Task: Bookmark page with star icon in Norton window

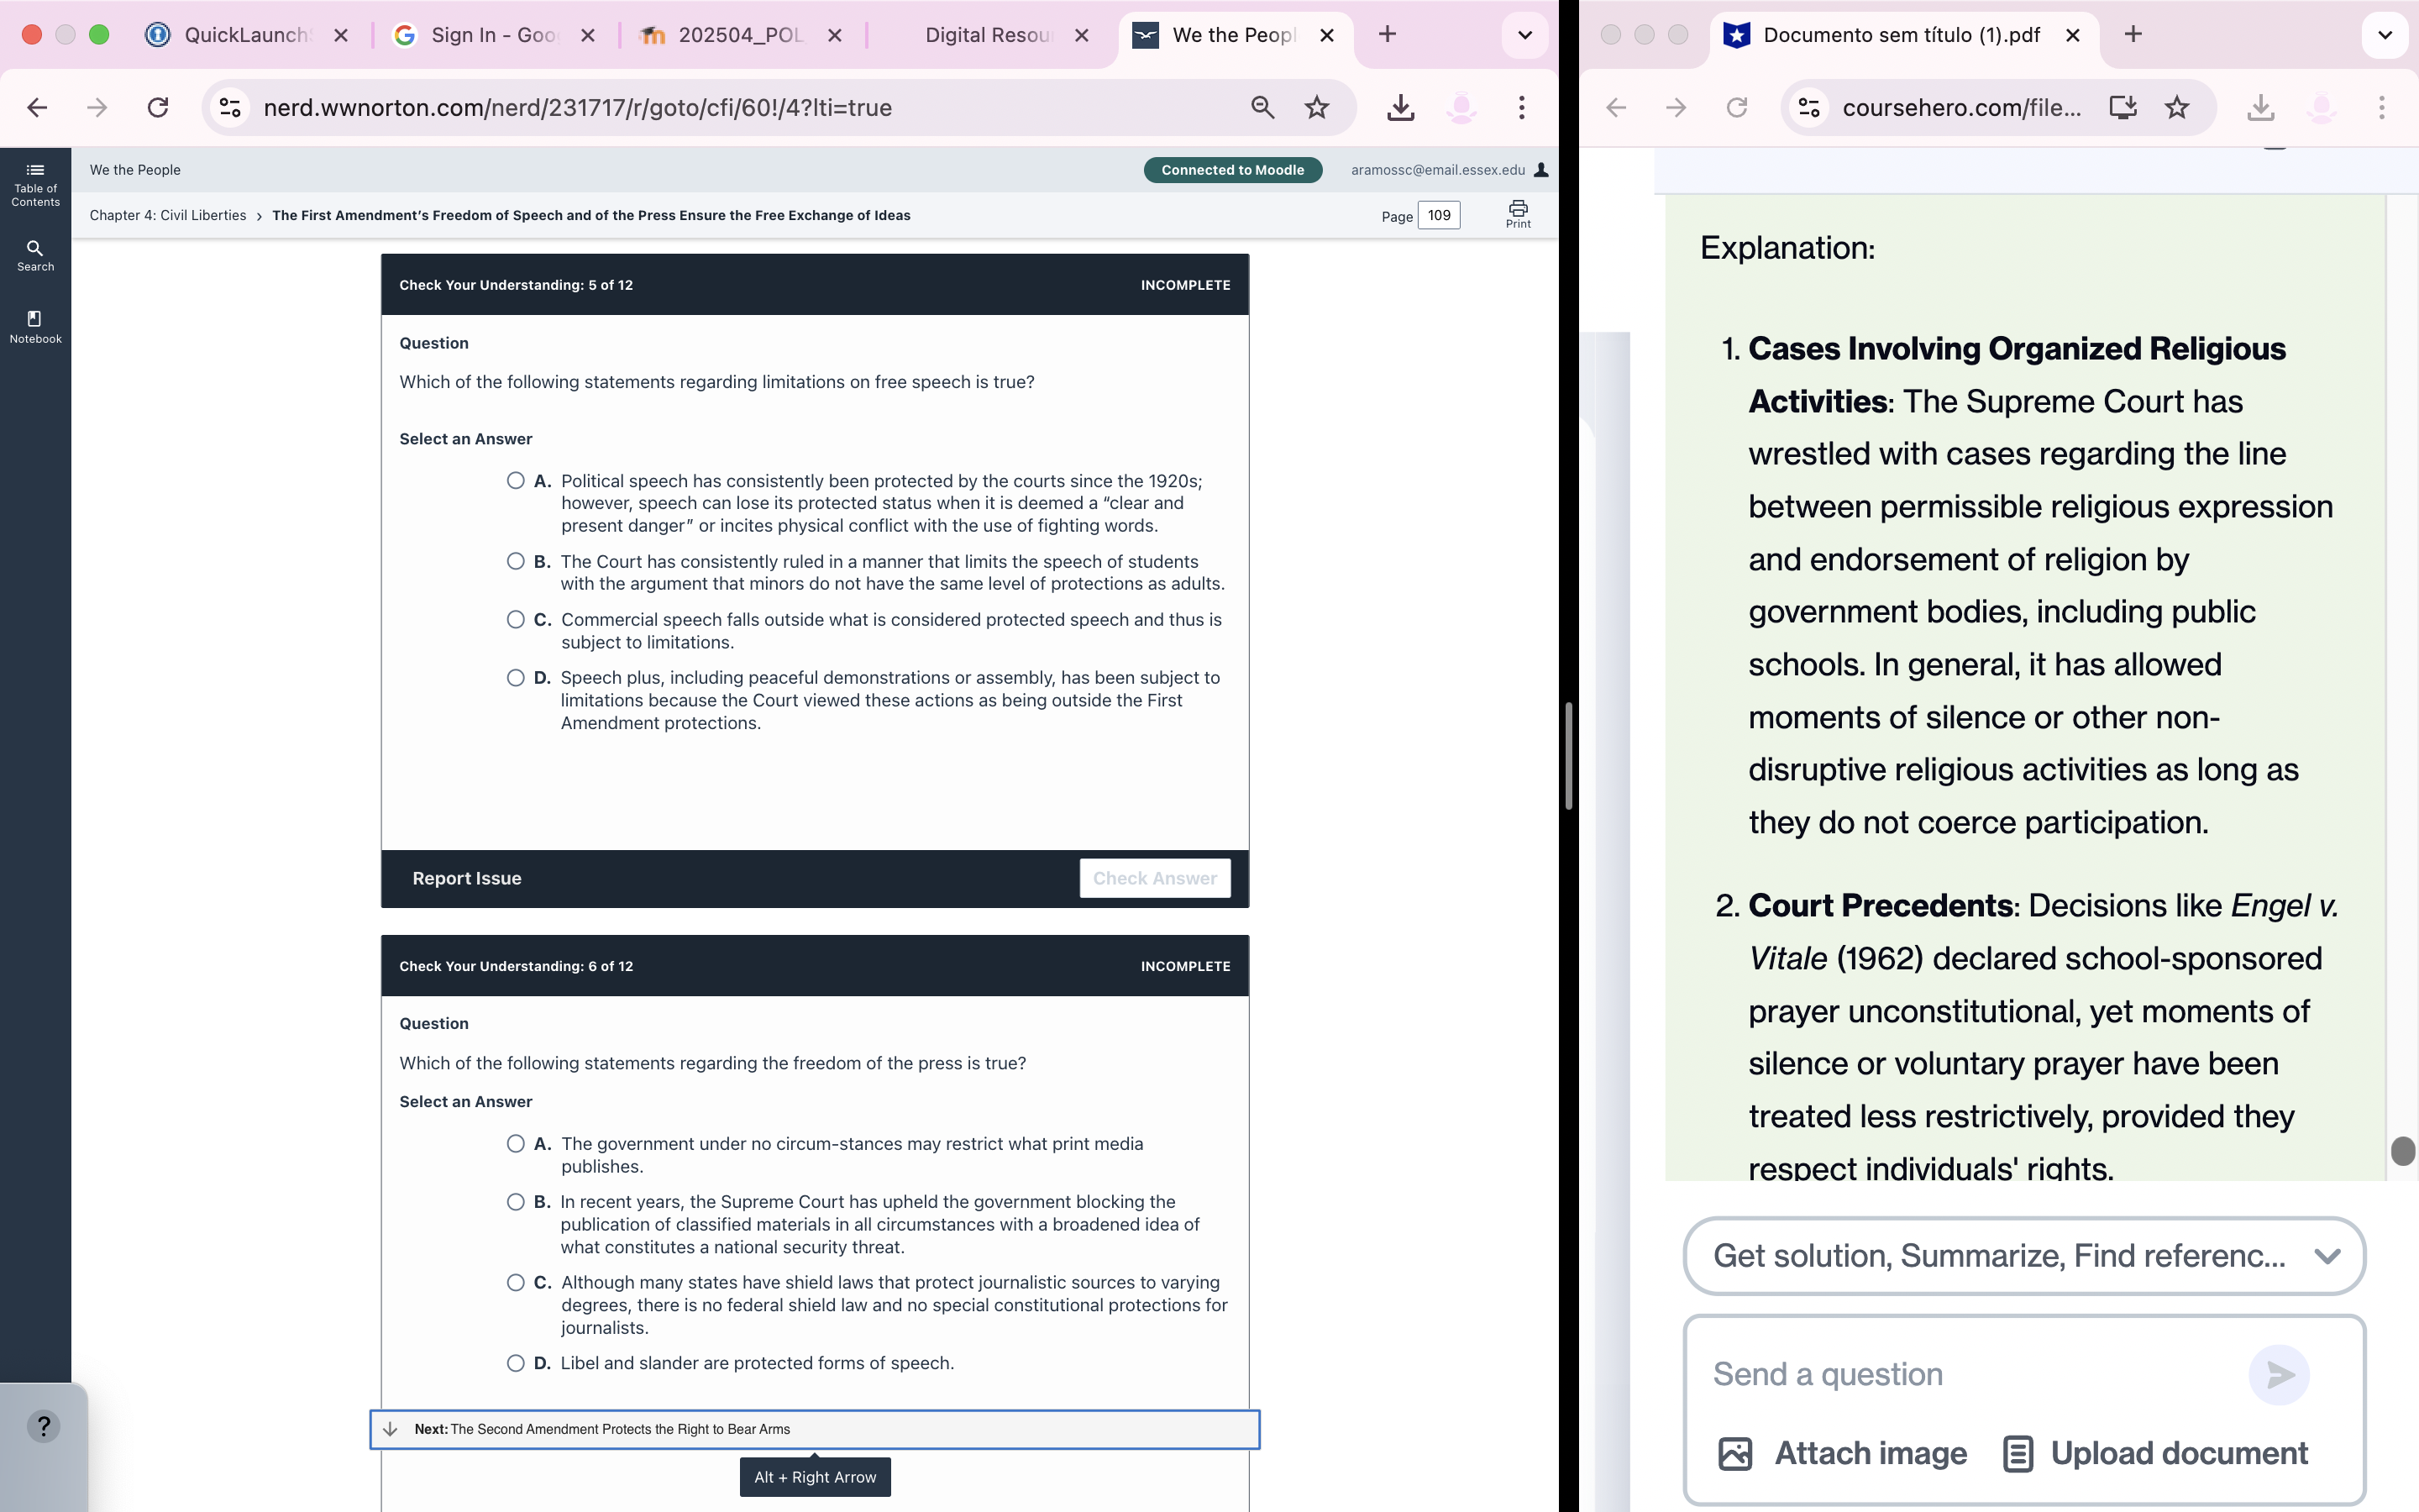Action: [1318, 107]
